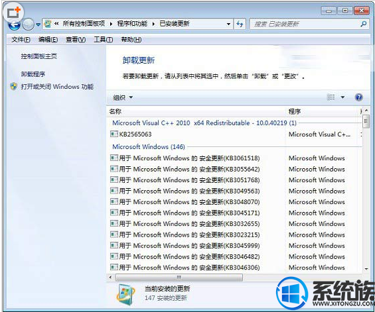This screenshot has width=375, height=312.
Task: Open the 文件(F) menu
Action: (21, 40)
